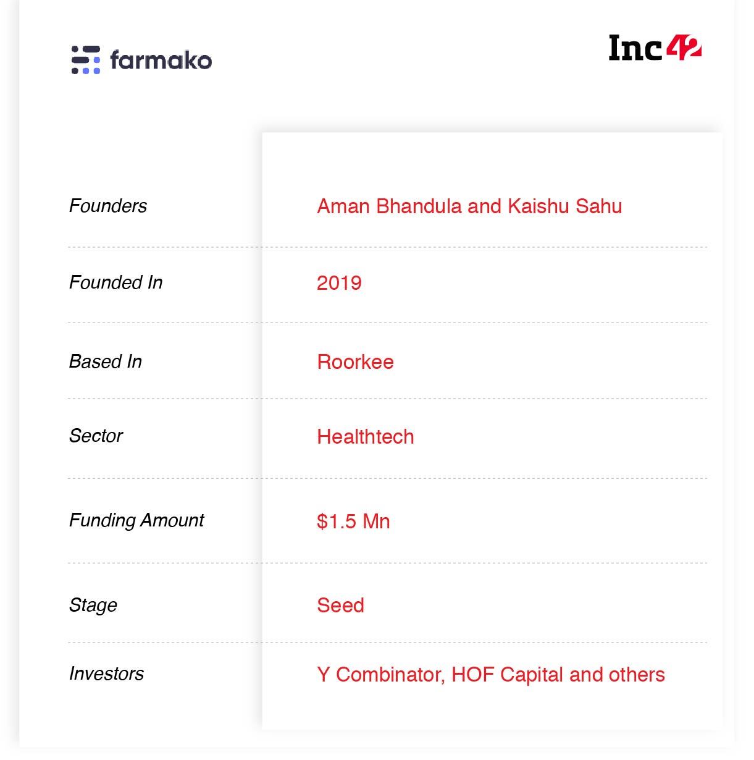Click founders names Aman Bhandula and Kaishu Sahu

point(469,206)
